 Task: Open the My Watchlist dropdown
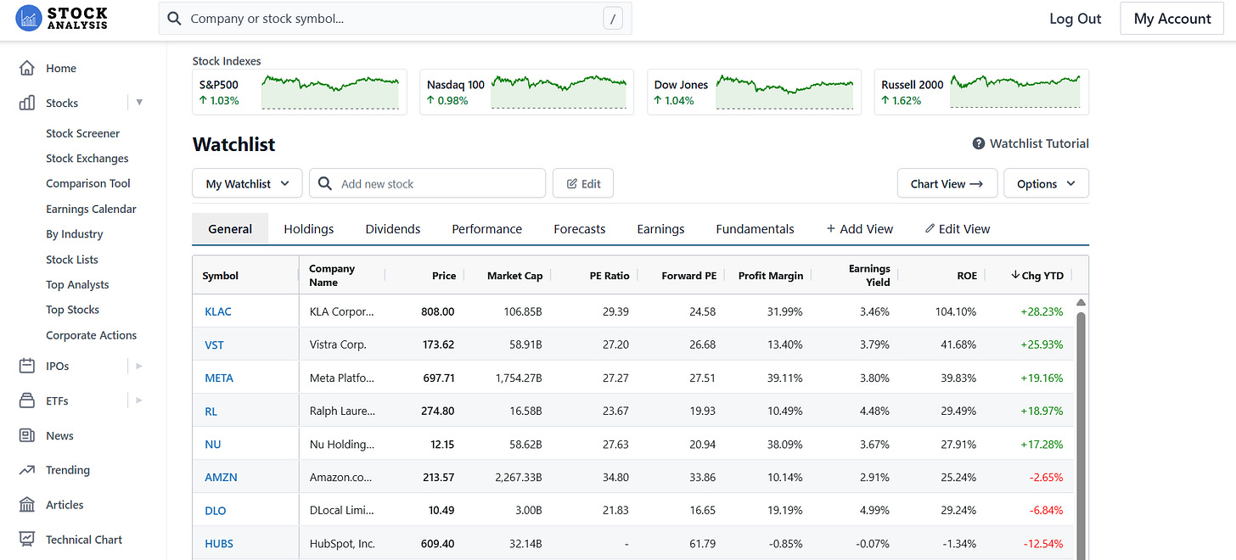tap(247, 183)
